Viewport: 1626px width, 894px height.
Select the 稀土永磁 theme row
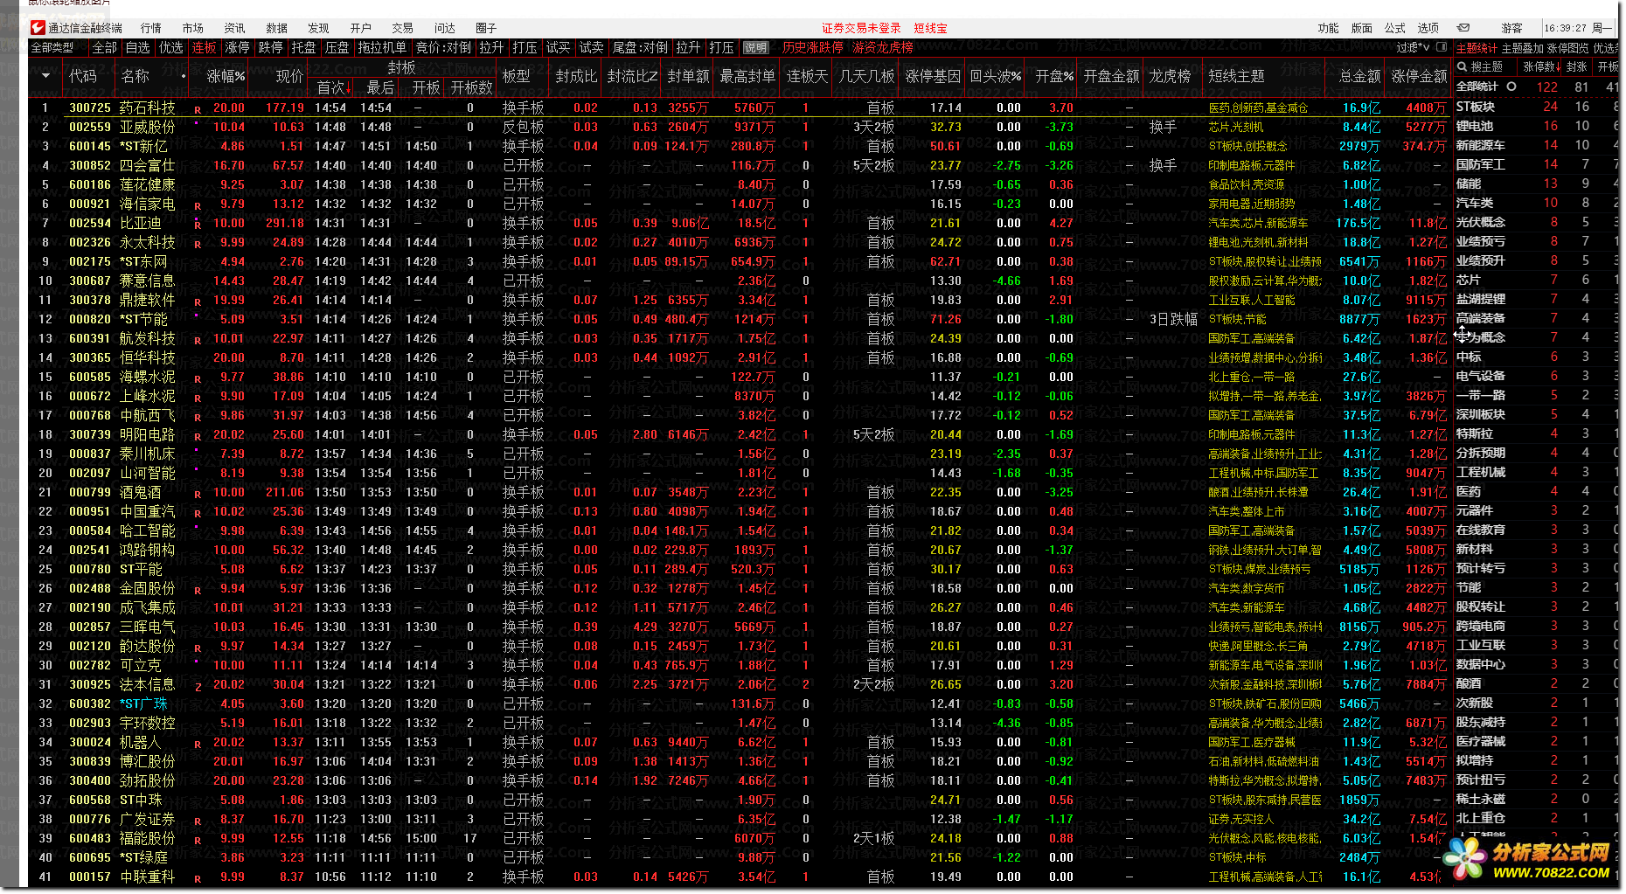coord(1537,799)
